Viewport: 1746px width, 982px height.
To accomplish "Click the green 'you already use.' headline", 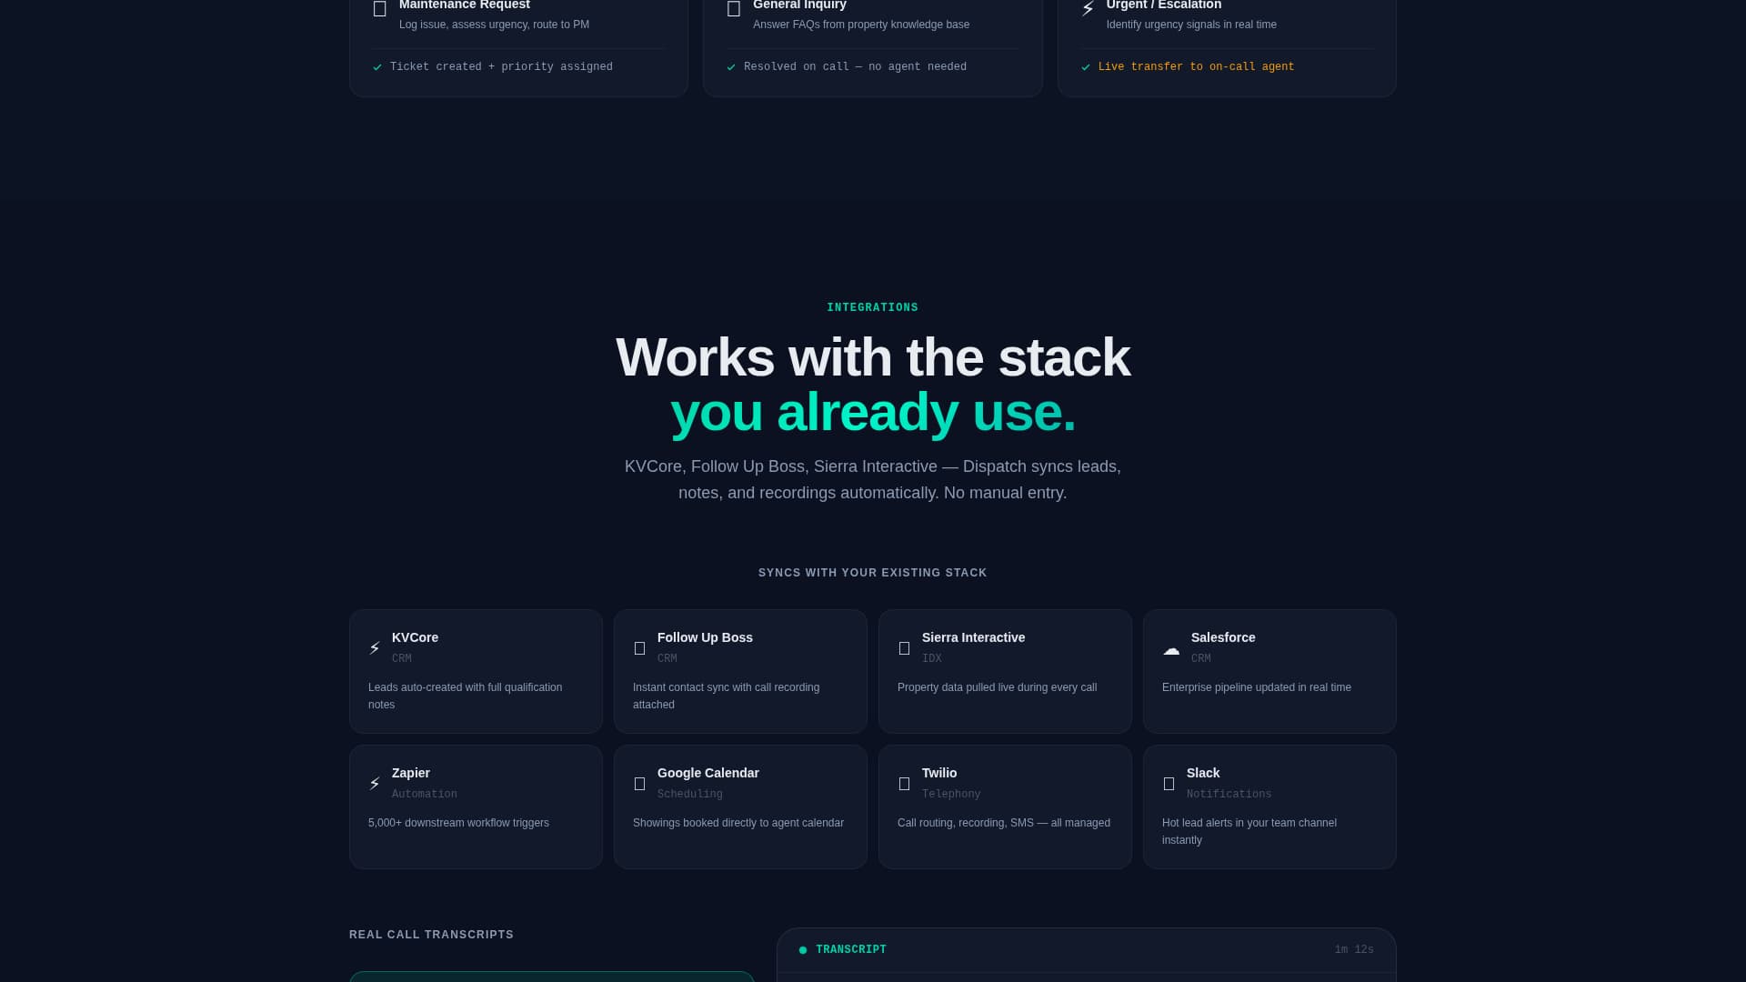I will pos(873,412).
